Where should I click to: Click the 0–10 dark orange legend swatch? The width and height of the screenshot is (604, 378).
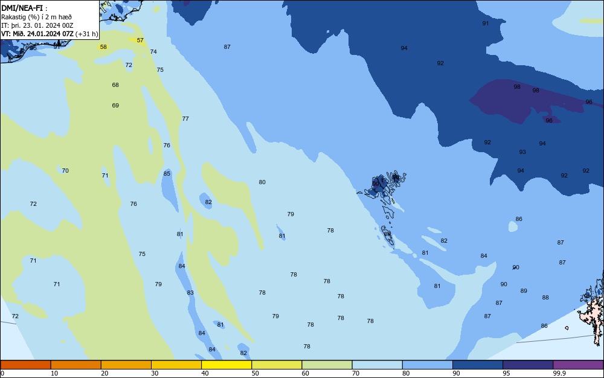coord(25,365)
